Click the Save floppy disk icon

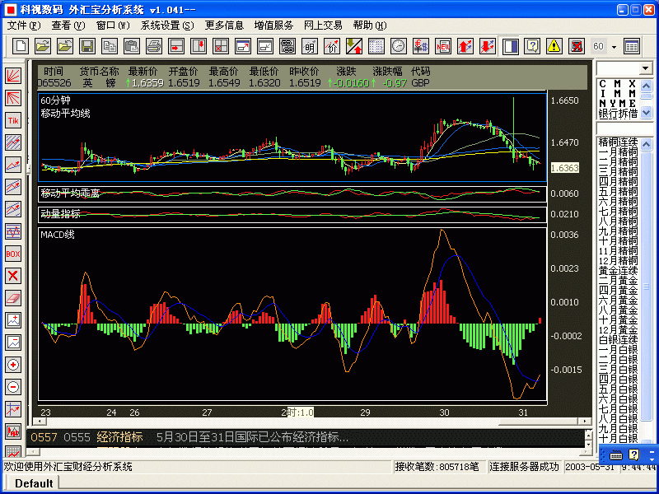click(87, 46)
